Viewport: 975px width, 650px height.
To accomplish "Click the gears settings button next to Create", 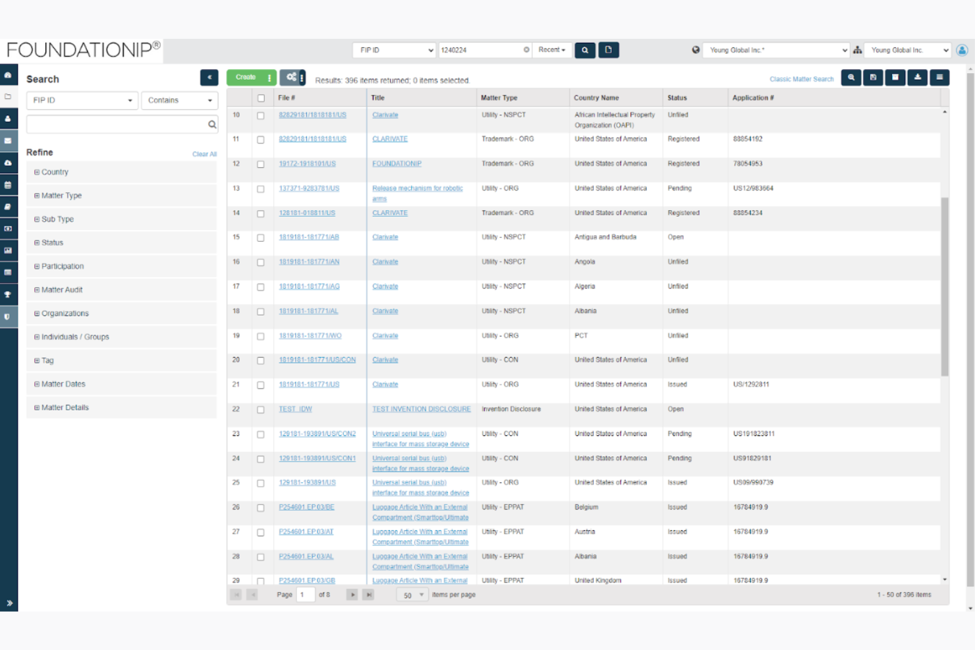I will click(292, 78).
